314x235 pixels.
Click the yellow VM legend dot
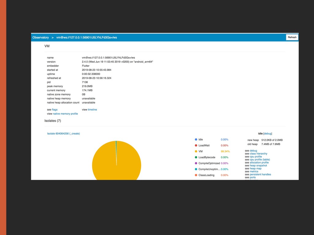pos(196,151)
